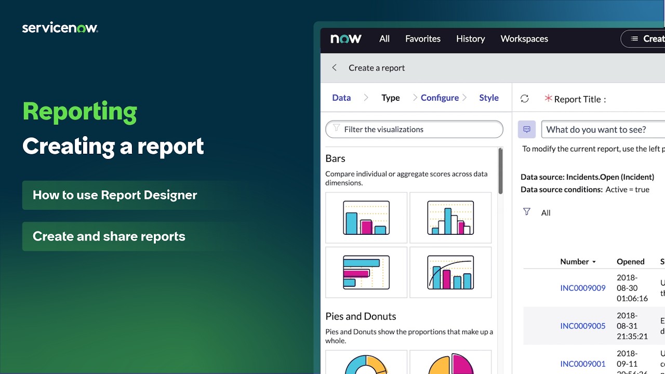Select the pie chart visualization
Screen dimensions: 665x374
click(x=450, y=362)
